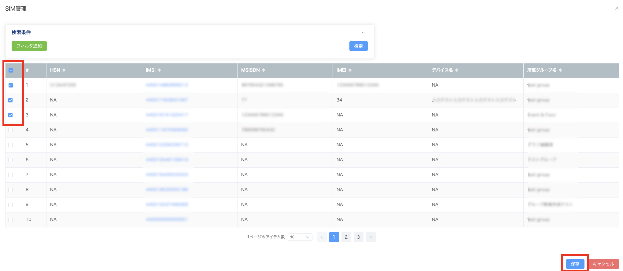This screenshot has width=623, height=271.
Task: Sort table by HSN column icon
Action: click(x=64, y=70)
